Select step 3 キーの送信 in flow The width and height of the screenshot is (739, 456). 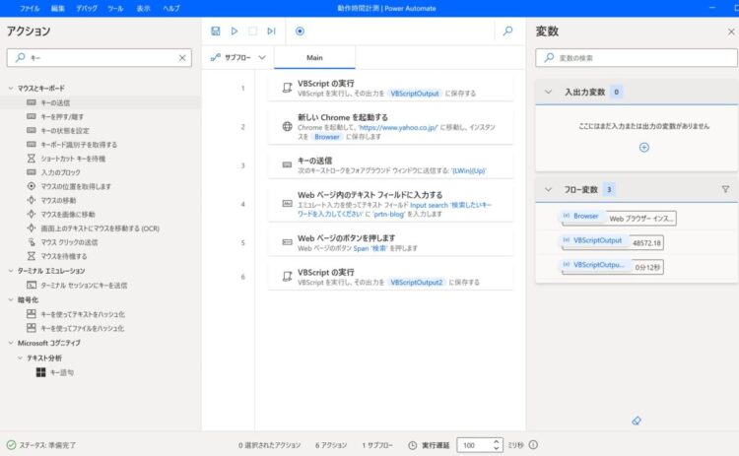(390, 165)
